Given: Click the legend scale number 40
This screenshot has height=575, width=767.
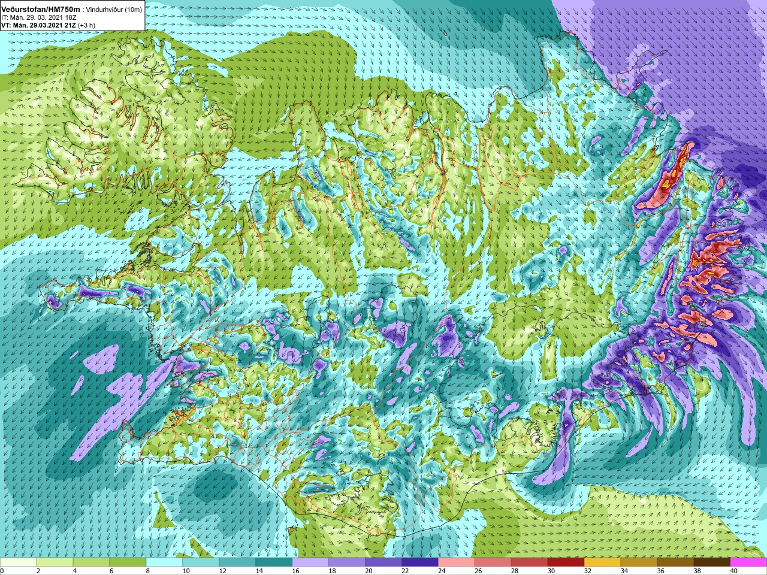Looking at the screenshot, I should tap(734, 571).
